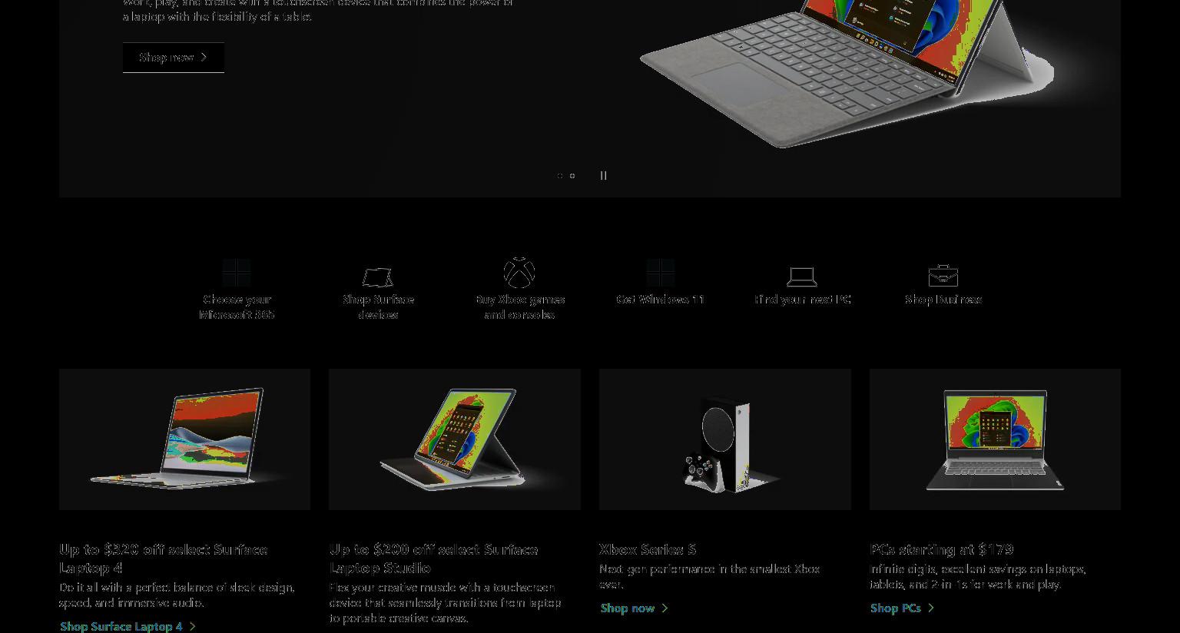Click the chevron next to Shop PCs
Viewport: 1180px width, 633px height.
tap(931, 608)
